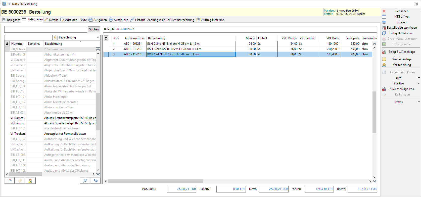The height and width of the screenshot is (197, 421).
Task: Open the Belegkopf tab
Action: (11, 20)
